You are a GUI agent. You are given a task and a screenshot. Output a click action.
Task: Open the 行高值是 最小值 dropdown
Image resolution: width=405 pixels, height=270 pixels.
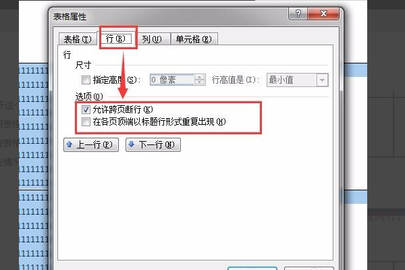[298, 80]
